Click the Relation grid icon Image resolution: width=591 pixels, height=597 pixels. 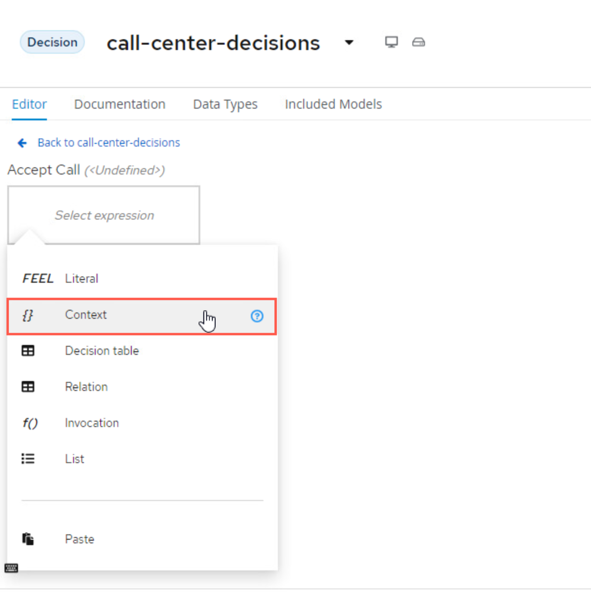(28, 387)
